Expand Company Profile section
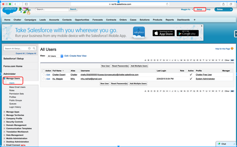Viewport: 237px width, 147px height. (x=4, y=119)
